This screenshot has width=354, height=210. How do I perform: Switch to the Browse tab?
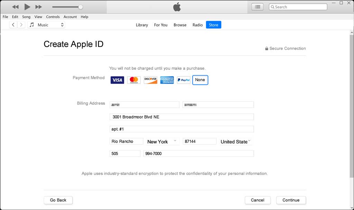click(180, 25)
